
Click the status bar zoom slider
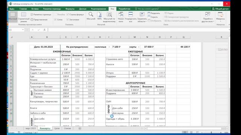coord(211,132)
